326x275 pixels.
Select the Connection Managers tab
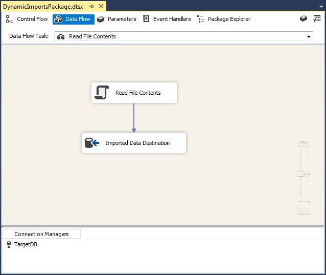pyautogui.click(x=41, y=234)
